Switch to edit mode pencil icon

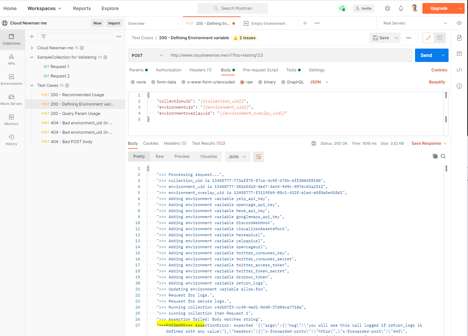point(428,38)
